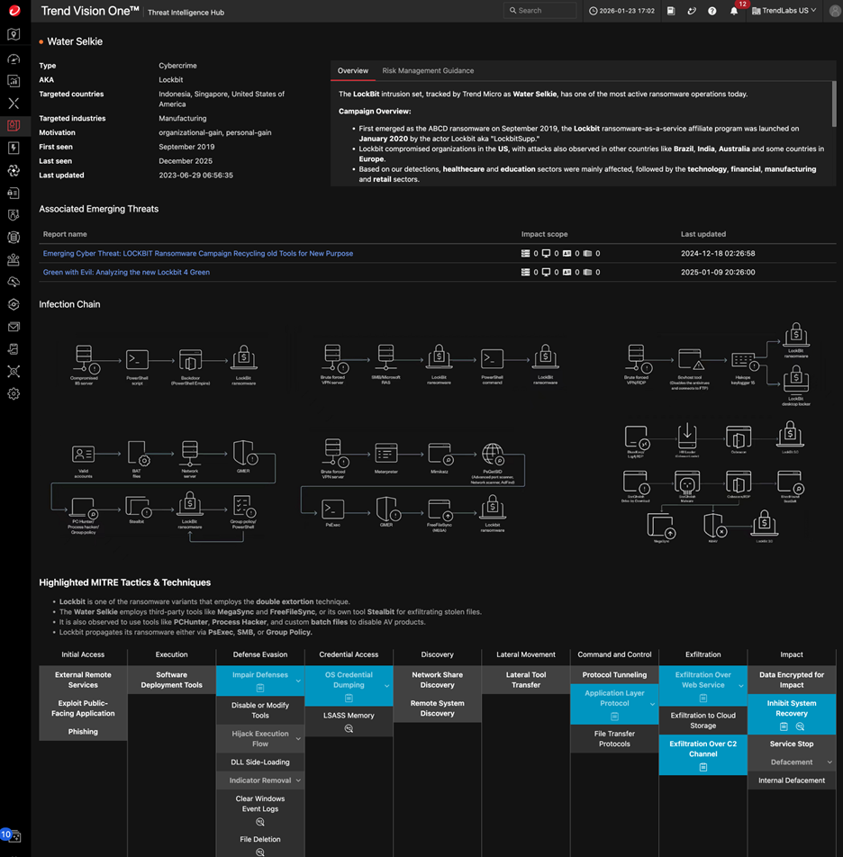The height and width of the screenshot is (857, 843).
Task: Expand the Defacement technique chevron
Action: pyautogui.click(x=829, y=762)
